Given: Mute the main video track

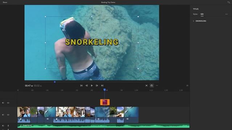Looking at the screenshot, I should (x=3, y=115).
